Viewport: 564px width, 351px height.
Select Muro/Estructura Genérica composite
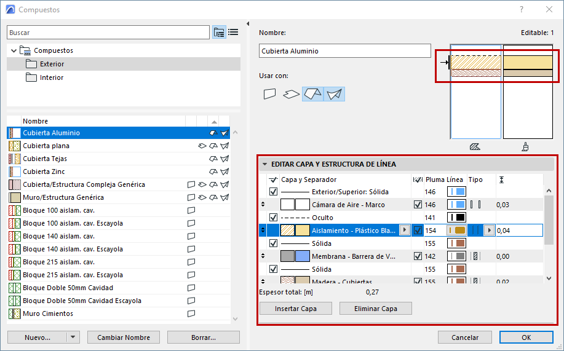pos(118,197)
